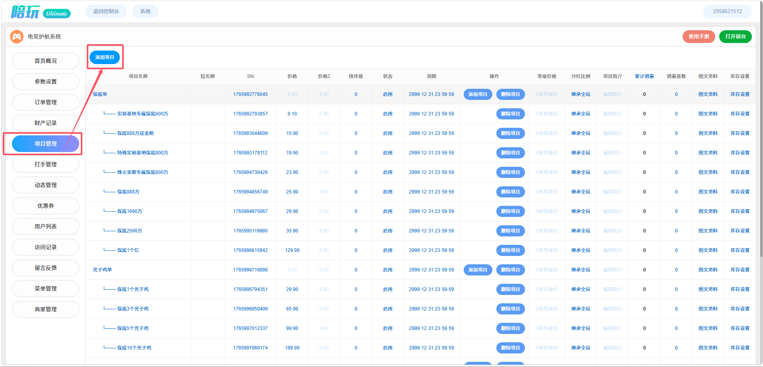Click the 累计销量 column header
The width and height of the screenshot is (763, 367).
[x=644, y=76]
